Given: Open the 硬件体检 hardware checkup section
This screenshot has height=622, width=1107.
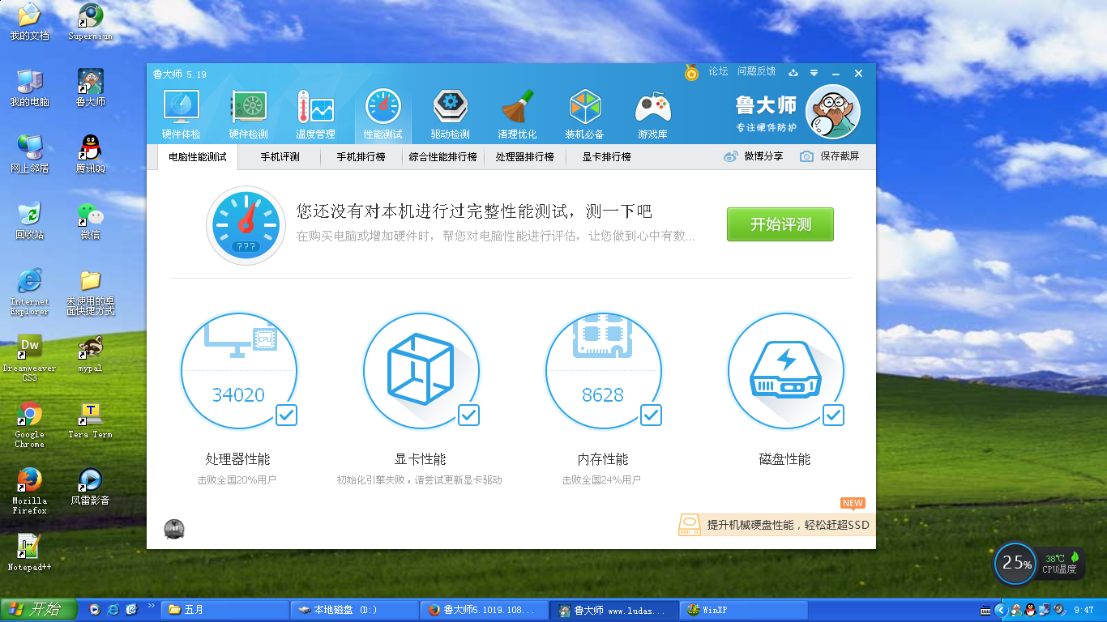Looking at the screenshot, I should (181, 114).
